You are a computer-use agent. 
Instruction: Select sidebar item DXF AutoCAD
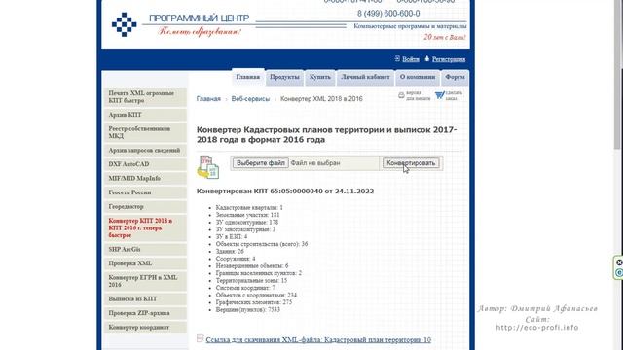click(145, 164)
